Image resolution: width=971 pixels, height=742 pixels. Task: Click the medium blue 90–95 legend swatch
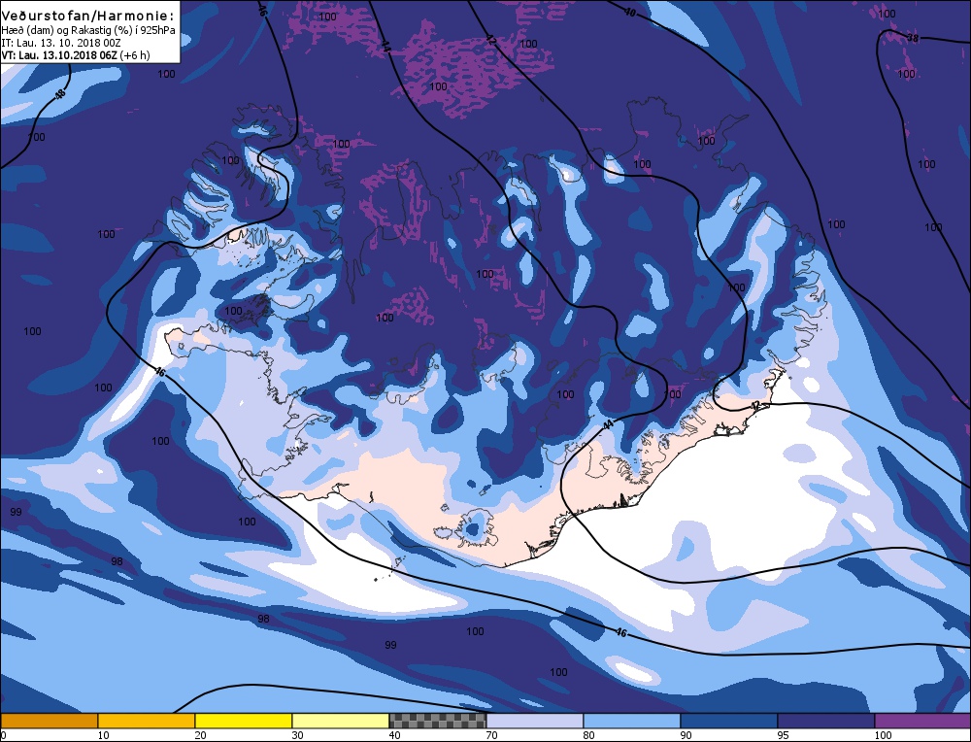tap(729, 721)
